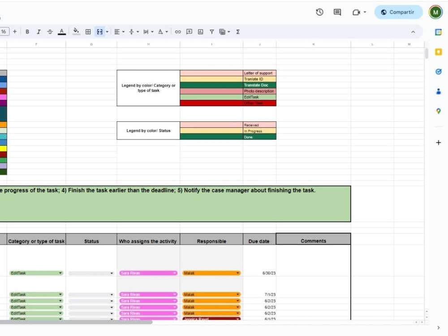
Task: Open the fill color tool
Action: click(76, 31)
